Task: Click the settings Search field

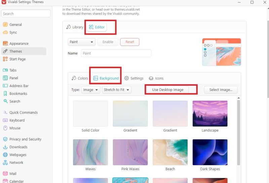Action: [x=26, y=13]
